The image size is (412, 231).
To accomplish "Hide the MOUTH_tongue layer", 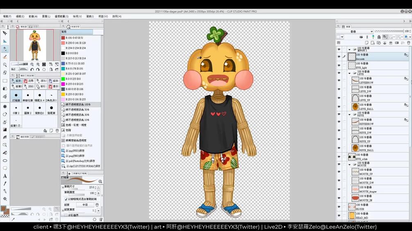I will (339, 189).
